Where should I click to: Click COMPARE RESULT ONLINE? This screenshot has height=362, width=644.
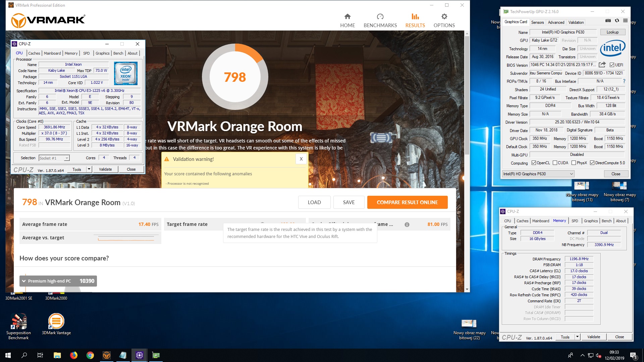pos(407,202)
